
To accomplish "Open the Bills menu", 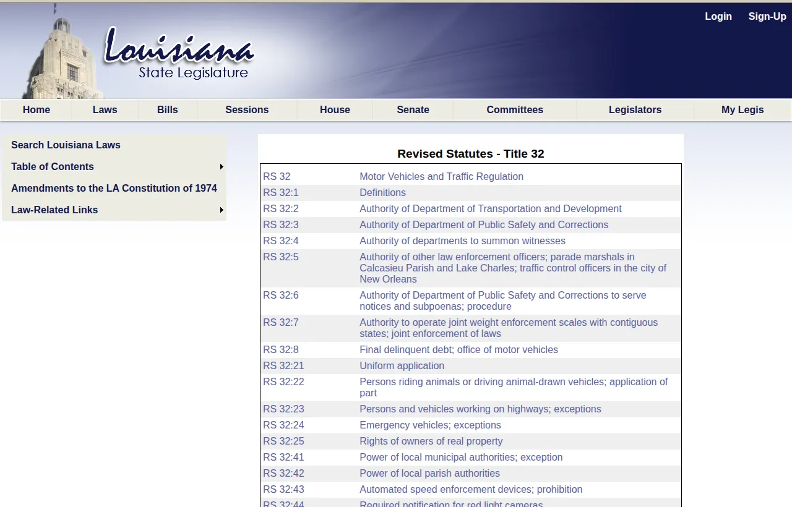I will pos(167,109).
